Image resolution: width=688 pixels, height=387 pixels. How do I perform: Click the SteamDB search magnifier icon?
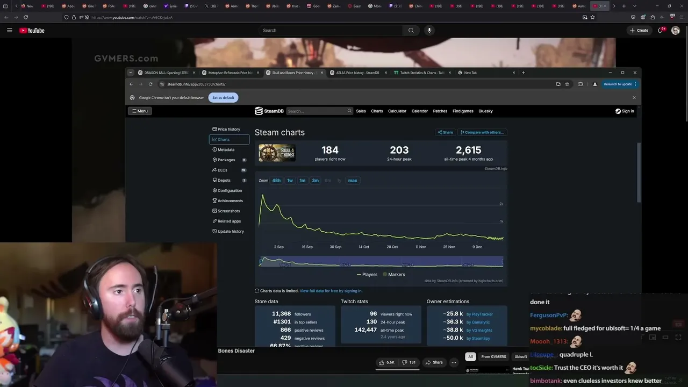pyautogui.click(x=349, y=111)
